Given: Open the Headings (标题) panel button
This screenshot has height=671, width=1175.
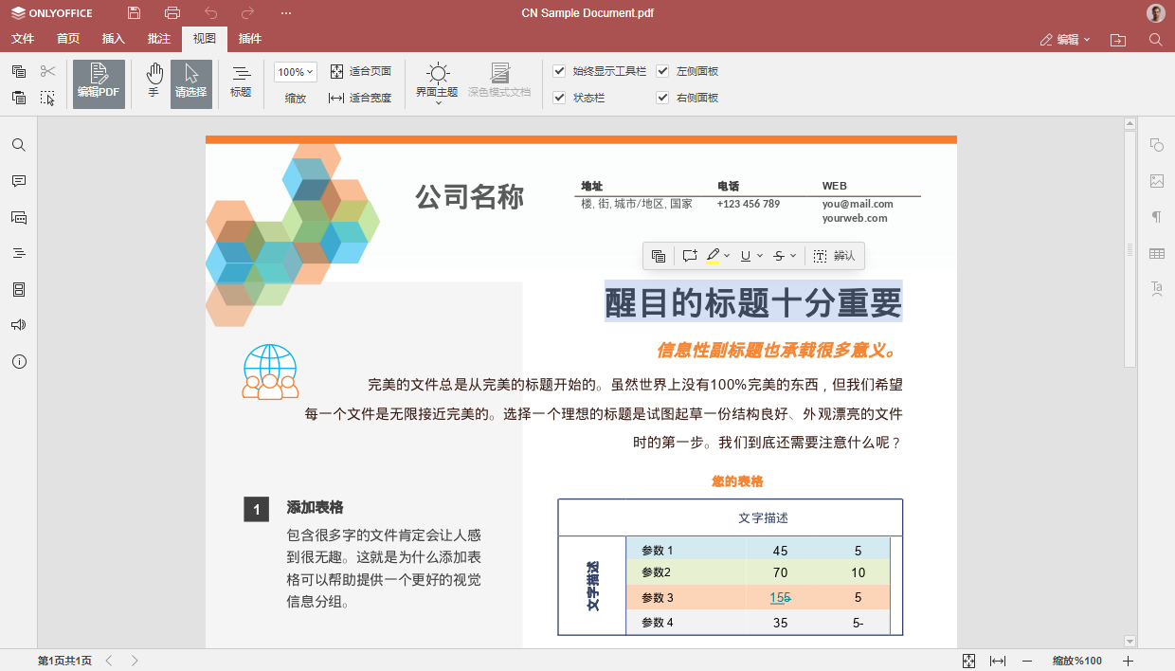Looking at the screenshot, I should click(241, 82).
